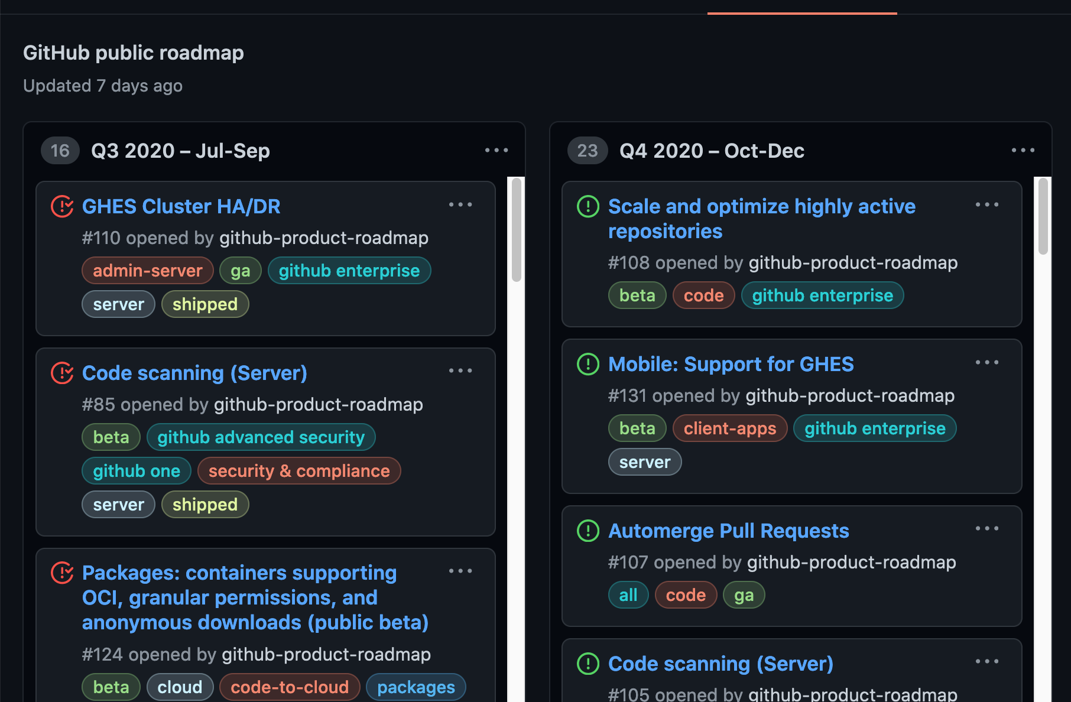This screenshot has width=1071, height=702.
Task: Open the Mobile: Support for GHES issue
Action: click(x=731, y=364)
